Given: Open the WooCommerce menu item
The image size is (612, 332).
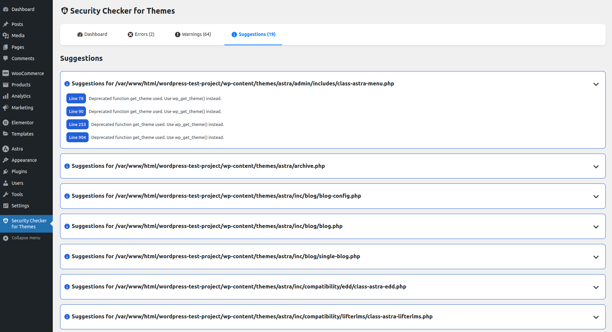Looking at the screenshot, I should click(26, 73).
